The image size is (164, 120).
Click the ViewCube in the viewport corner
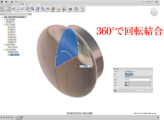154,12
